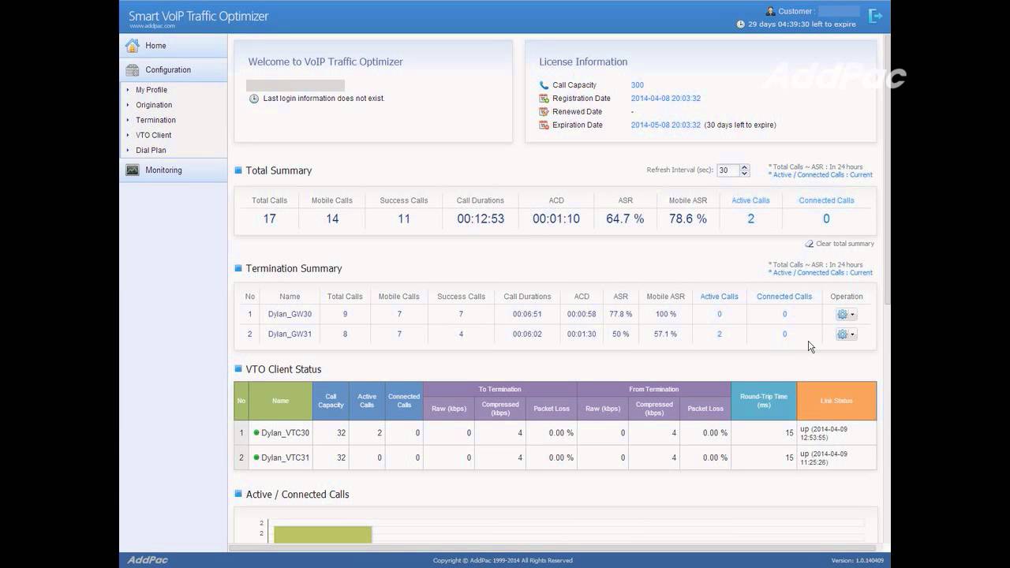
Task: Click the expiry clock icon in header
Action: pyautogui.click(x=740, y=24)
